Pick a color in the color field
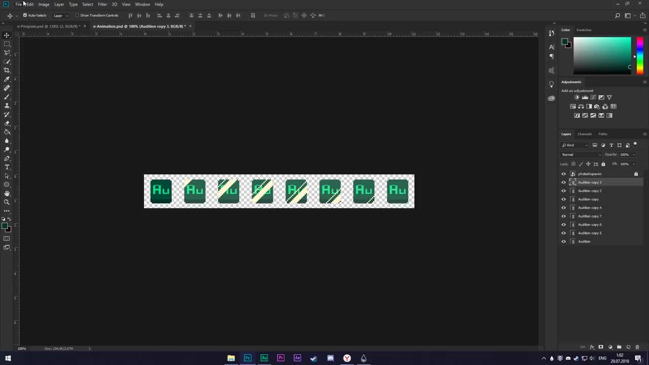Image resolution: width=649 pixels, height=365 pixels. click(x=602, y=56)
